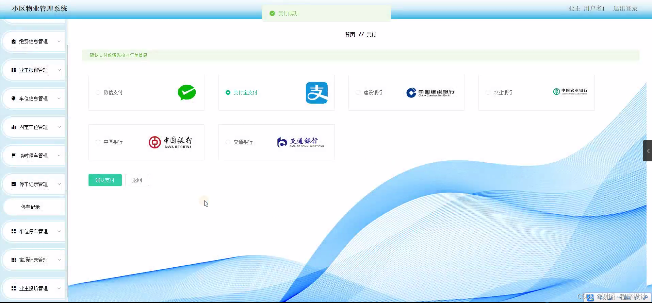Image resolution: width=652 pixels, height=303 pixels.
Task: Click the WeChat Pay green logo
Action: pos(187,92)
